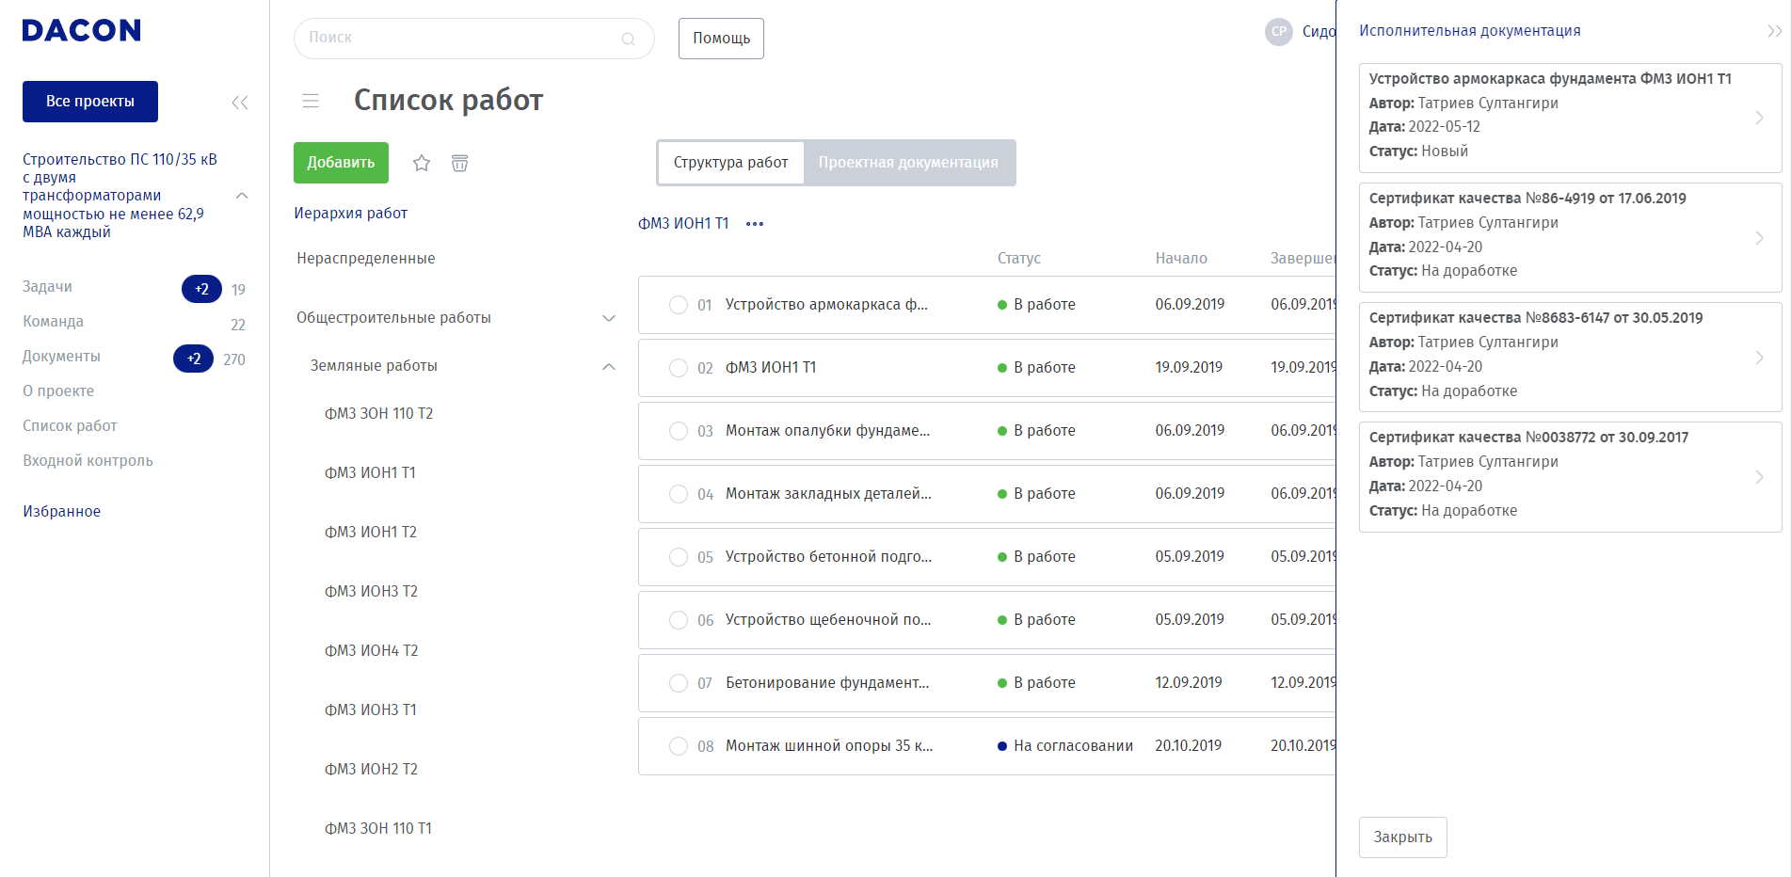Collapse the Земляные работы section

coord(609,366)
